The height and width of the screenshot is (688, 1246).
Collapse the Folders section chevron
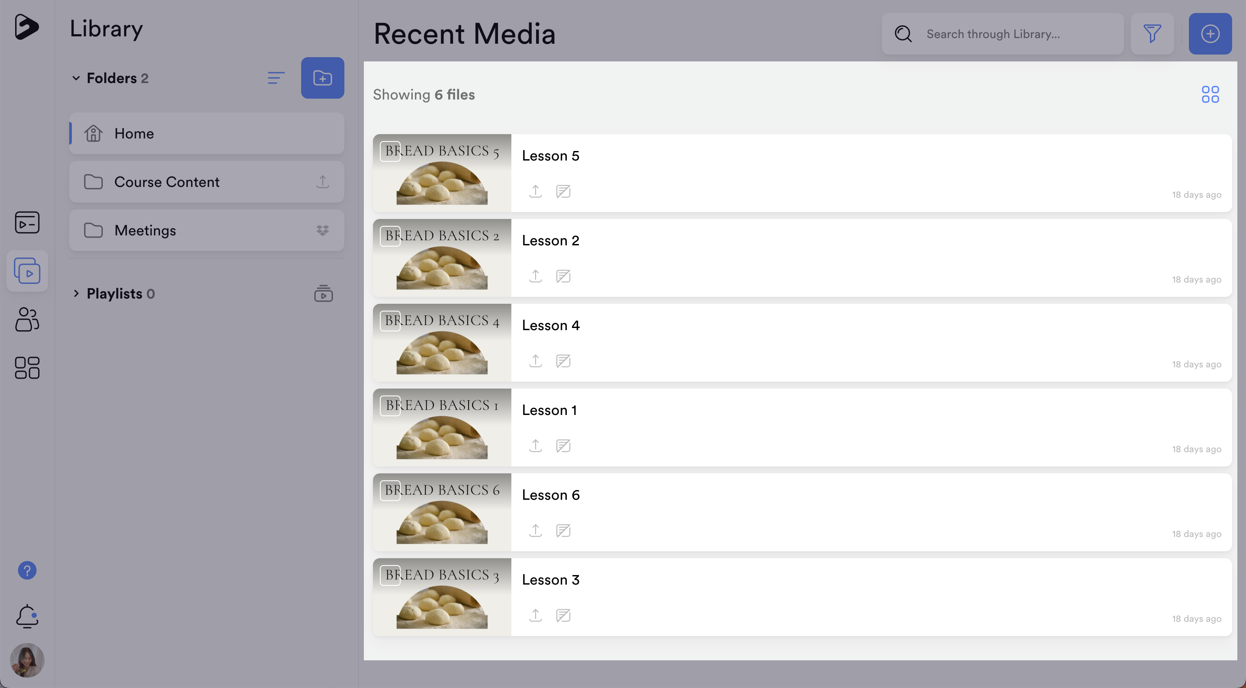coord(76,78)
